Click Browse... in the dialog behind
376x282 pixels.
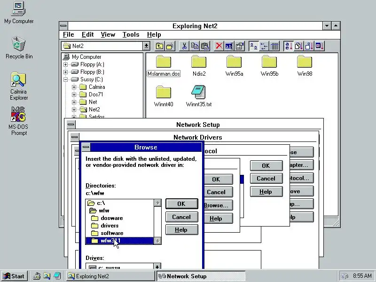click(x=218, y=205)
